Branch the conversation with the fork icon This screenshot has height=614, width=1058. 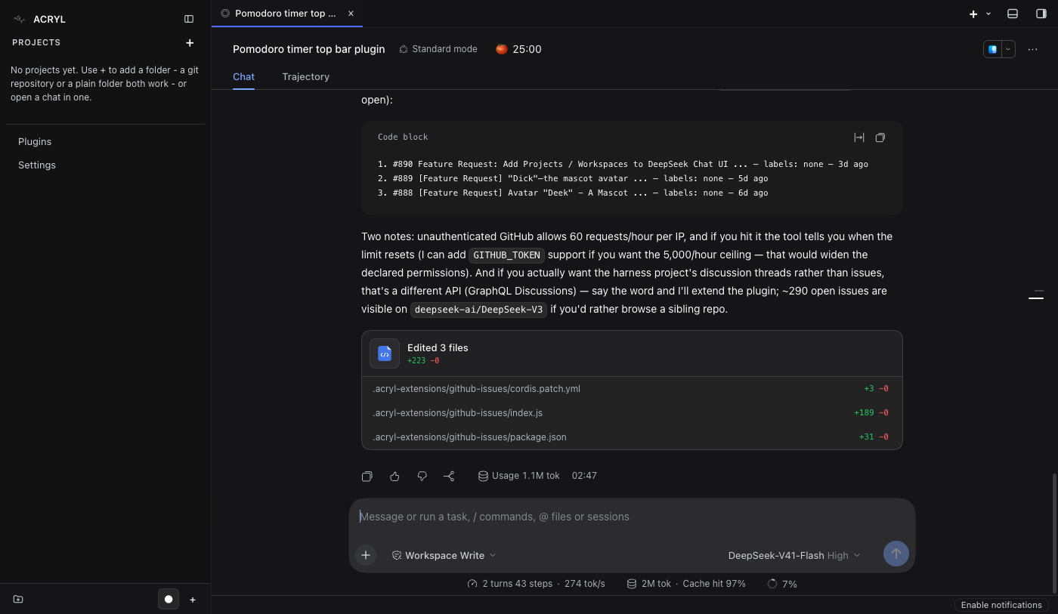[x=449, y=476]
